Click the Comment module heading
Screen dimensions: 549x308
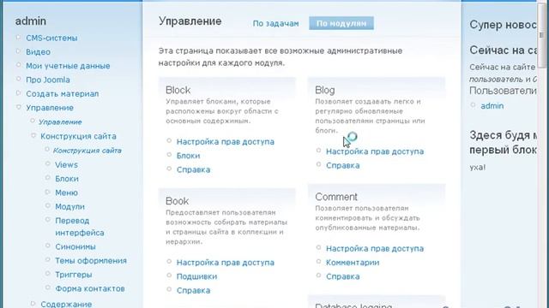pyautogui.click(x=336, y=197)
